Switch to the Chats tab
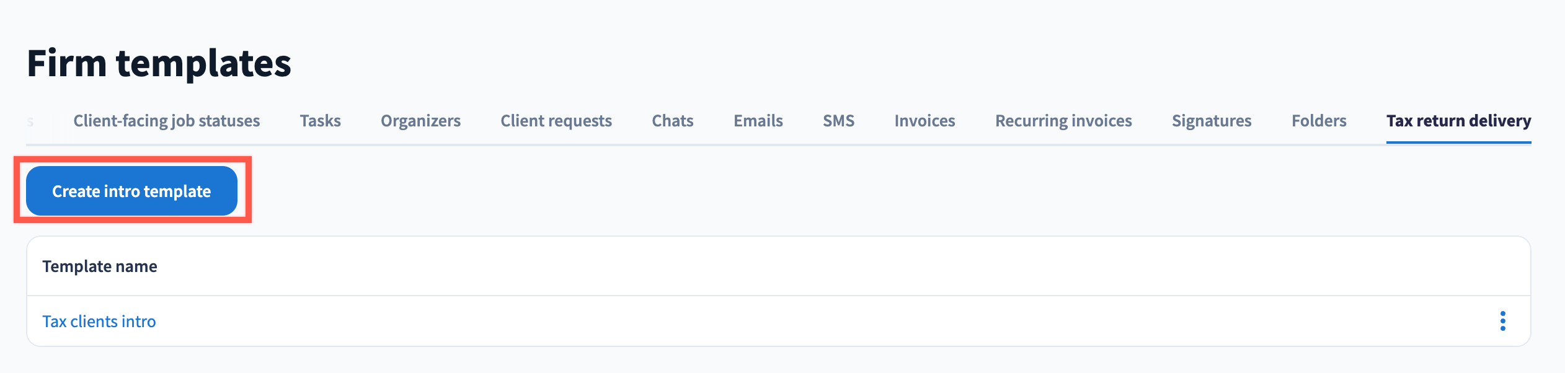 pos(672,121)
